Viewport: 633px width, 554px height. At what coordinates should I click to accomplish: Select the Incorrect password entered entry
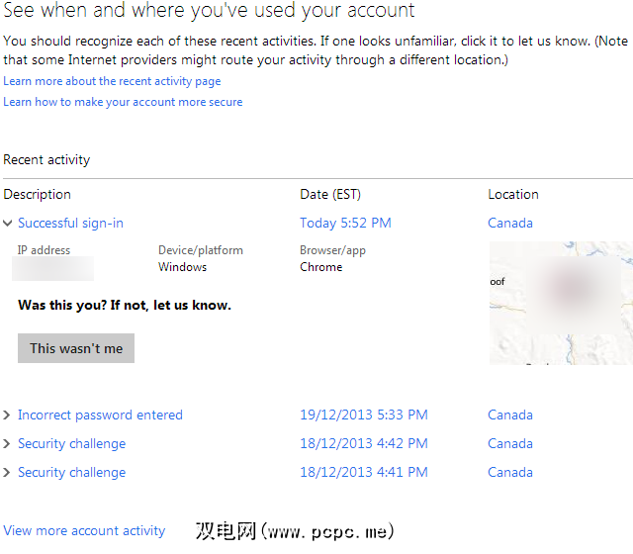100,415
